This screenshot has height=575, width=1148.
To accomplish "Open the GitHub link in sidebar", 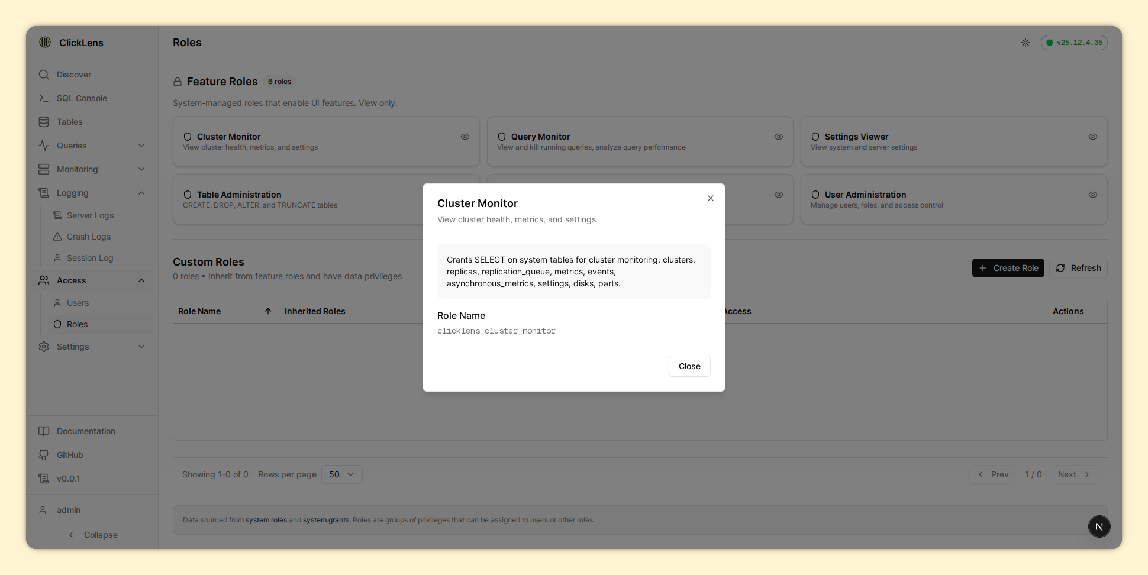I will [70, 455].
